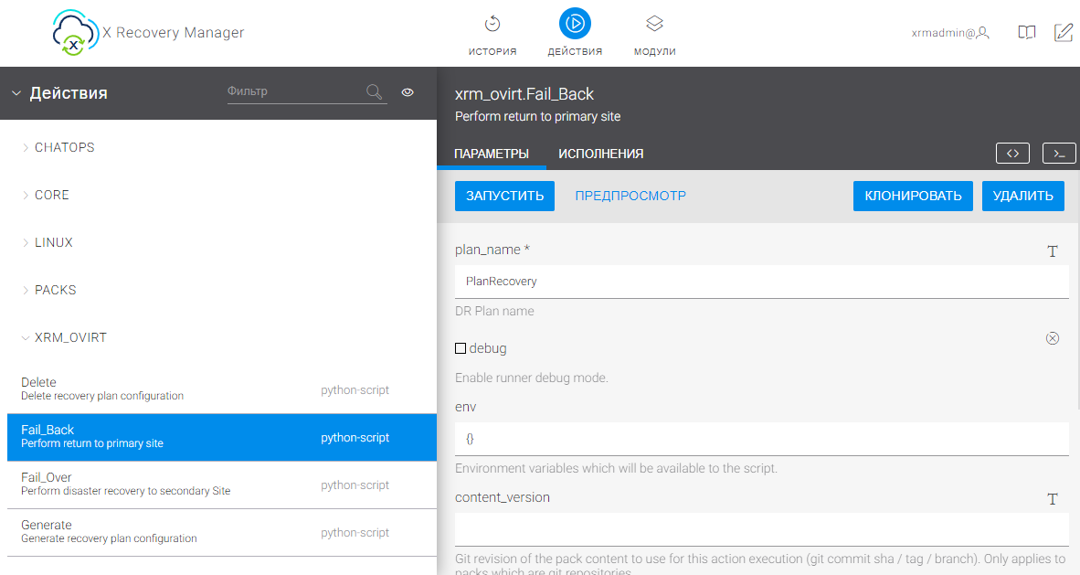Expand the LINUX pack group

click(x=53, y=242)
